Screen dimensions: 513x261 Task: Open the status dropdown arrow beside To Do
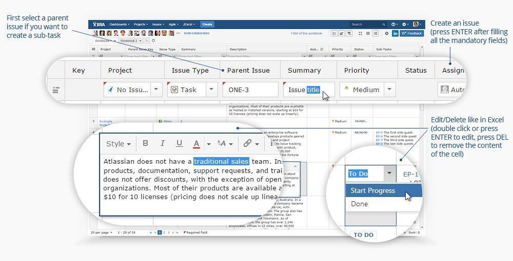(x=389, y=173)
